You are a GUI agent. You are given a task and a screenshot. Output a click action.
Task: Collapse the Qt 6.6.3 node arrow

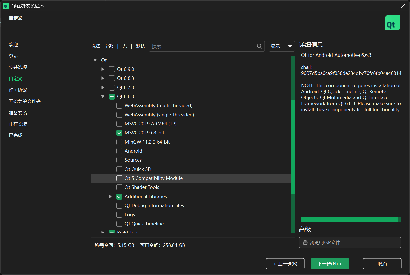[x=103, y=97]
